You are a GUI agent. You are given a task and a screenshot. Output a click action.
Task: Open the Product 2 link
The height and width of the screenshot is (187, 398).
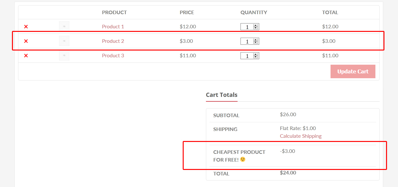coord(113,41)
